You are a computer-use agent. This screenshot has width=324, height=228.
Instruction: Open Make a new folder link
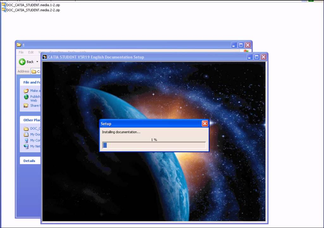click(35, 91)
